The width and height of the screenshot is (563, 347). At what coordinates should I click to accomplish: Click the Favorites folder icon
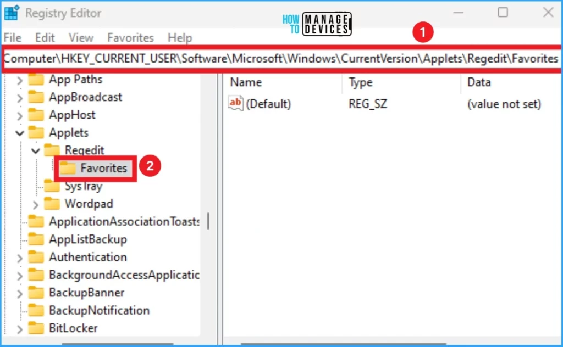[68, 168]
